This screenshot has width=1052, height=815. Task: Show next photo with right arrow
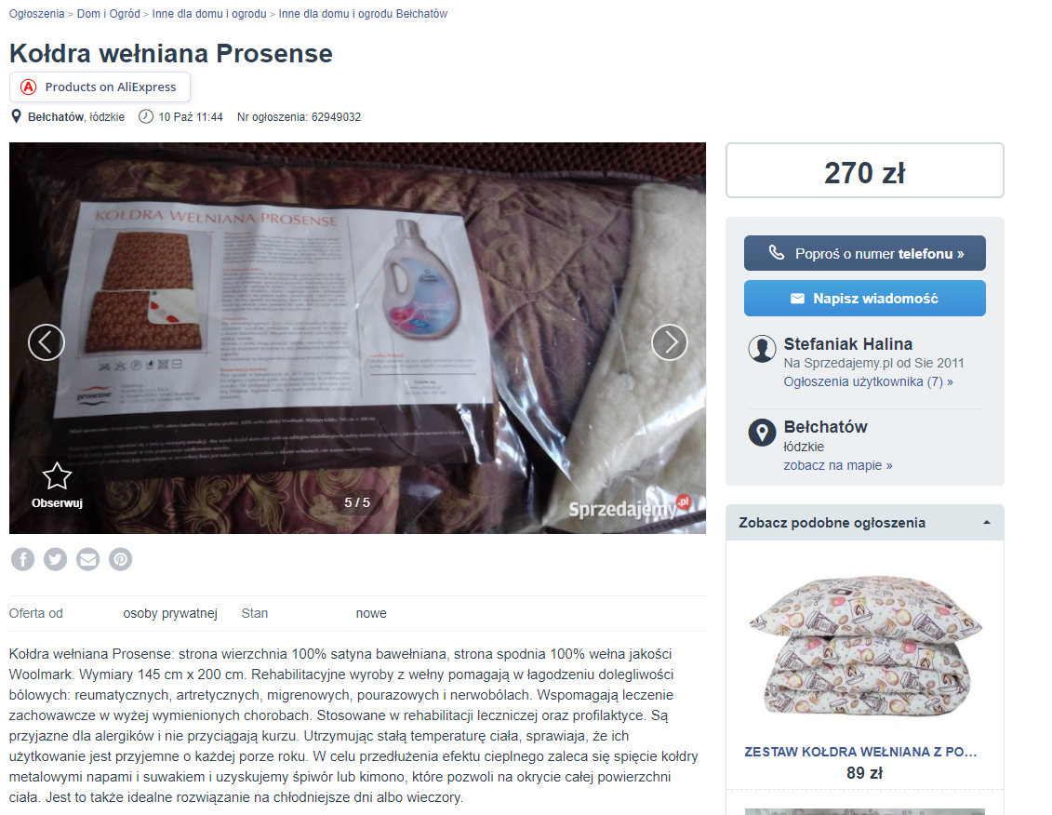pos(670,342)
